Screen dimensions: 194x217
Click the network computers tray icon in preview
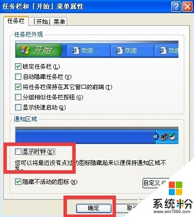coord(164,137)
